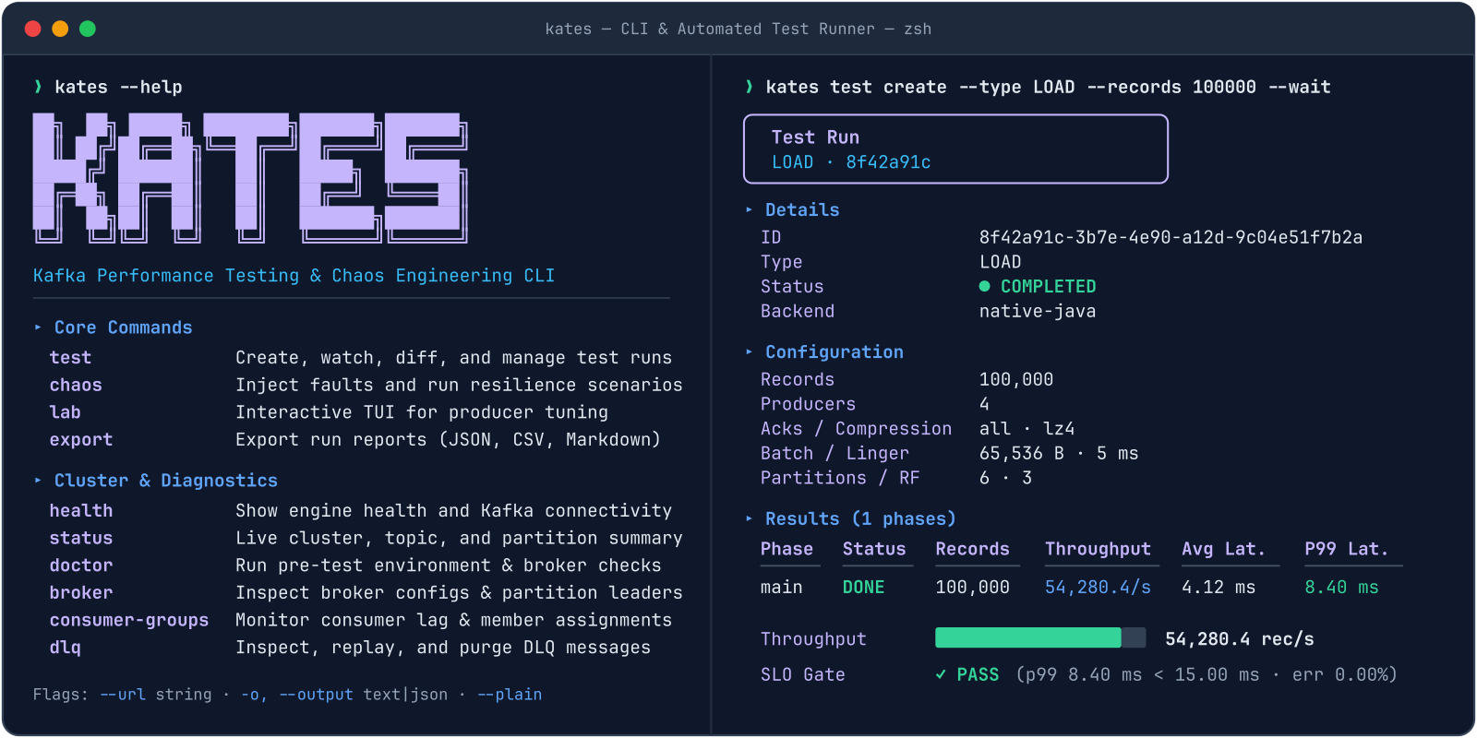Screen dimensions: 1477x738
Task: Click the Phase column header
Action: [x=787, y=549]
